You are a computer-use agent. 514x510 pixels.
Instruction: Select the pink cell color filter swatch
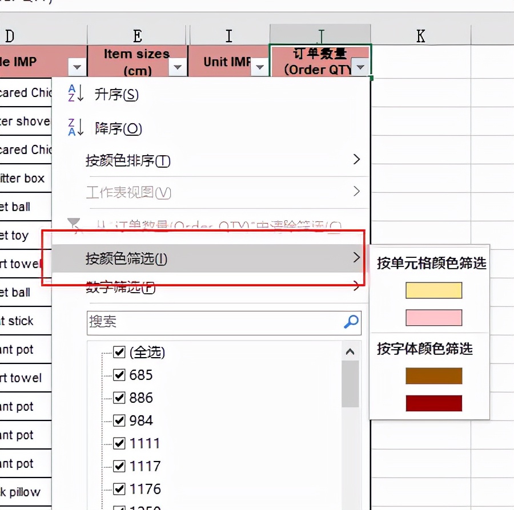click(433, 318)
